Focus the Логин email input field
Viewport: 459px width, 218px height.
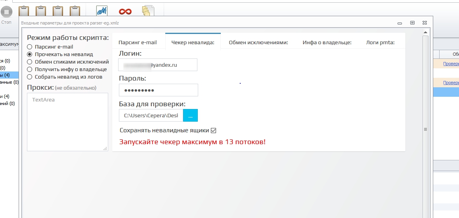(x=158, y=65)
